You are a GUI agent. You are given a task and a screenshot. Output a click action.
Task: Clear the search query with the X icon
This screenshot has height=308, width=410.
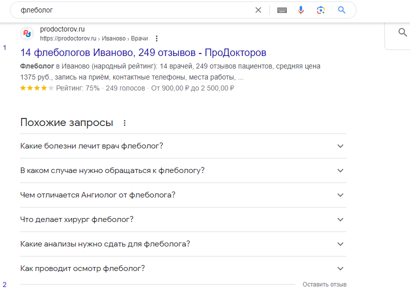(258, 10)
